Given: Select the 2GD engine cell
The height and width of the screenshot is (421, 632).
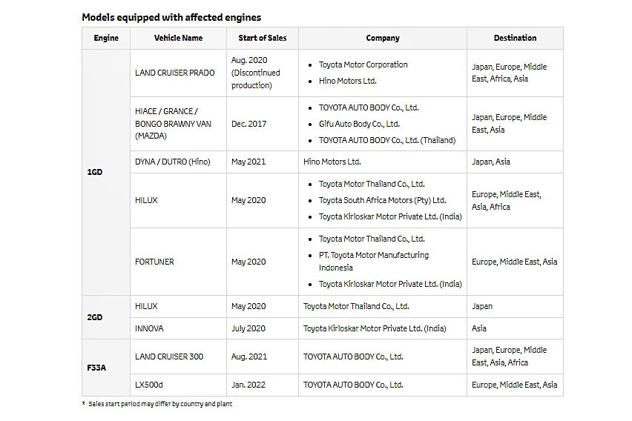Looking at the screenshot, I should [x=95, y=317].
